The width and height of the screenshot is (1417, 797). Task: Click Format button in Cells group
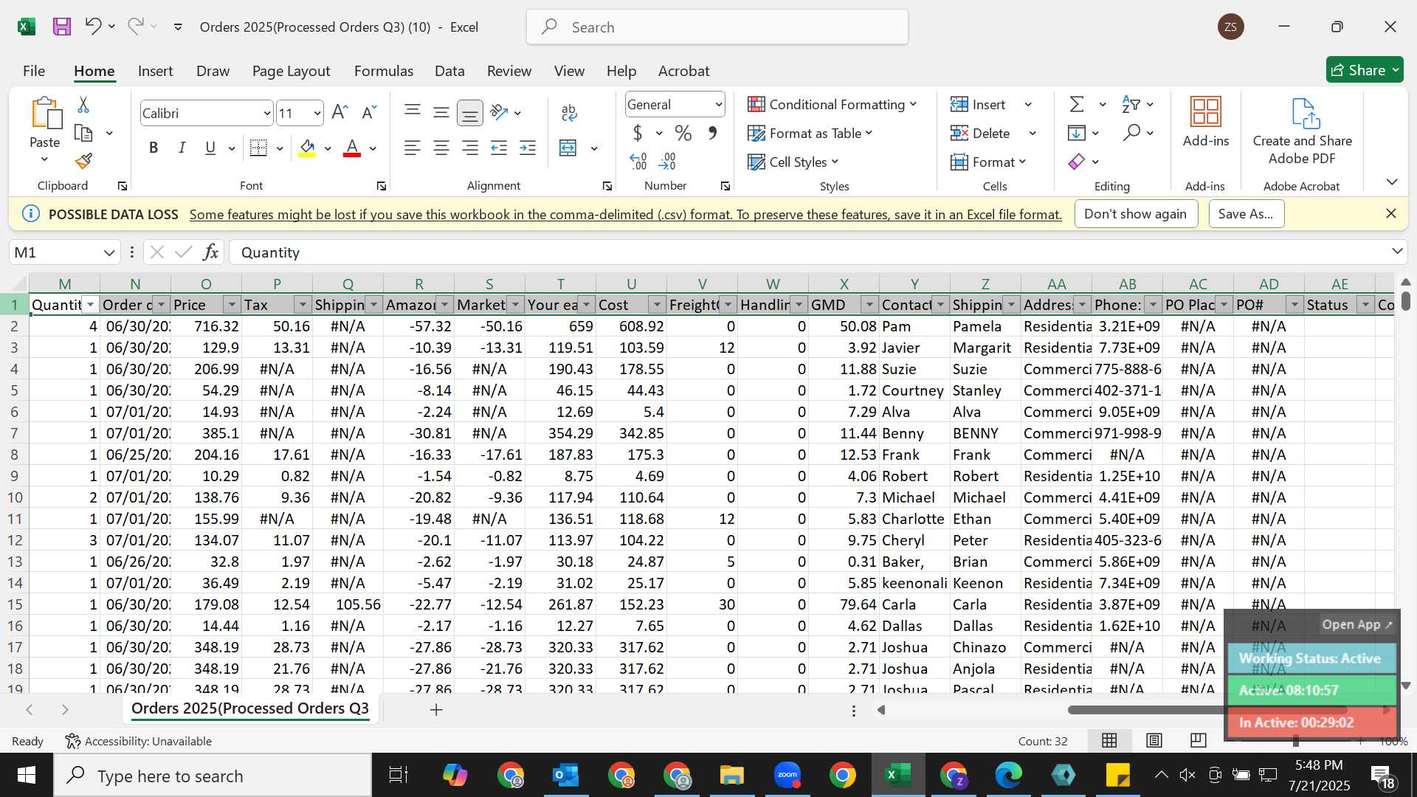[989, 162]
